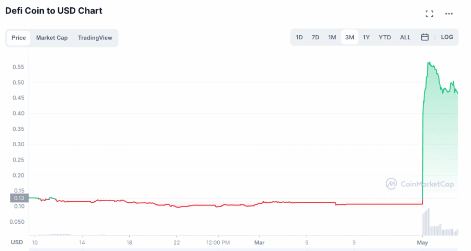Toggle LOG scale on the chart
Viewport: 471px width, 251px height.
pos(447,37)
